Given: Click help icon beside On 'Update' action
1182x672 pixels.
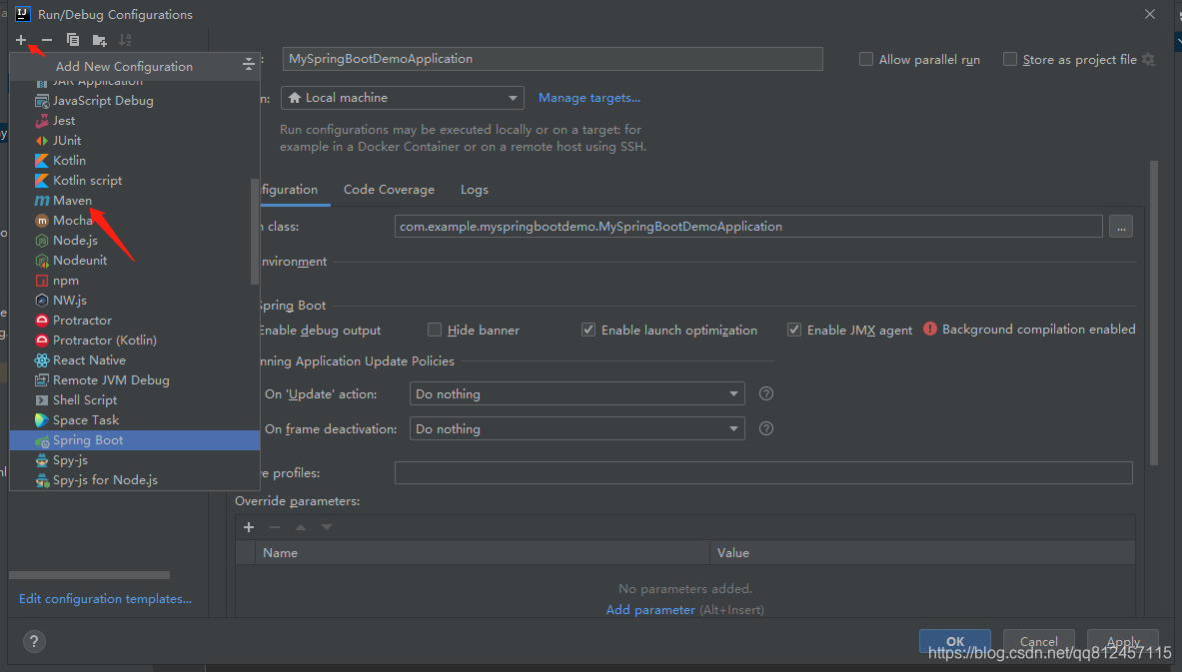Looking at the screenshot, I should tap(766, 393).
